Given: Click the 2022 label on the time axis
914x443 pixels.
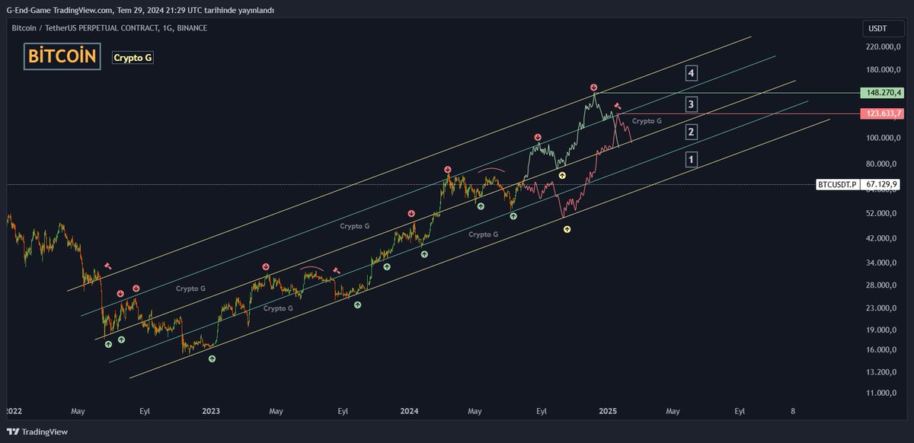Looking at the screenshot, I should (14, 411).
